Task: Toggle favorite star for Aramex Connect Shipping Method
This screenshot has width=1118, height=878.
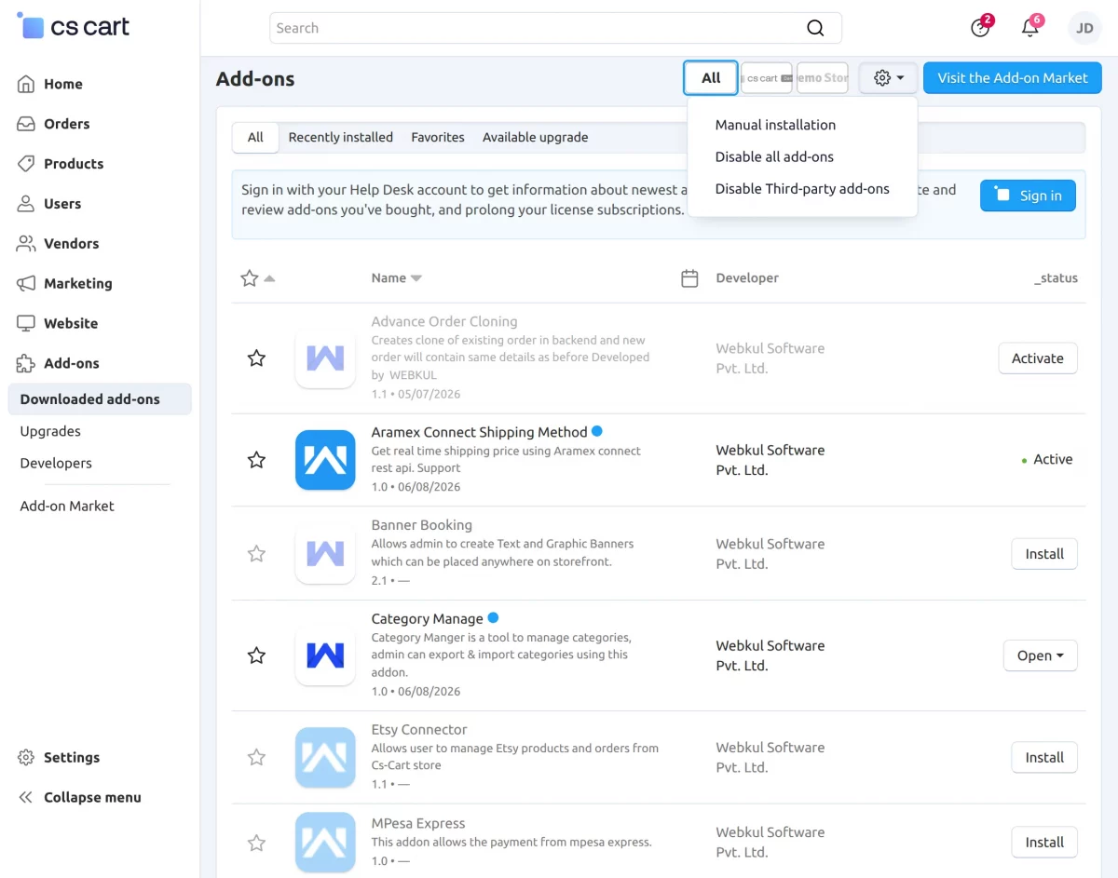Action: (256, 460)
